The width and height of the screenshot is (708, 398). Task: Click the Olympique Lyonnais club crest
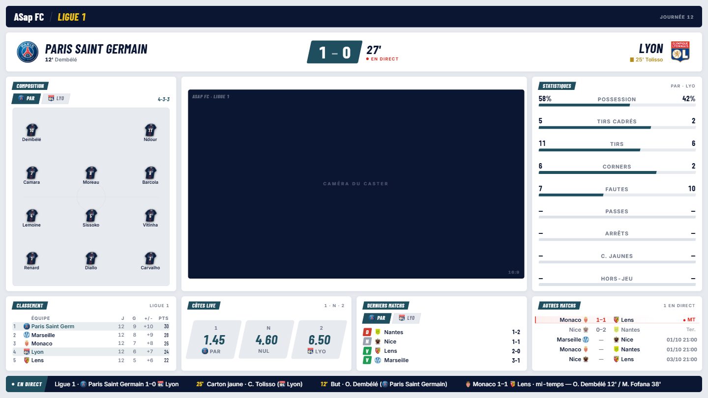[x=680, y=52]
